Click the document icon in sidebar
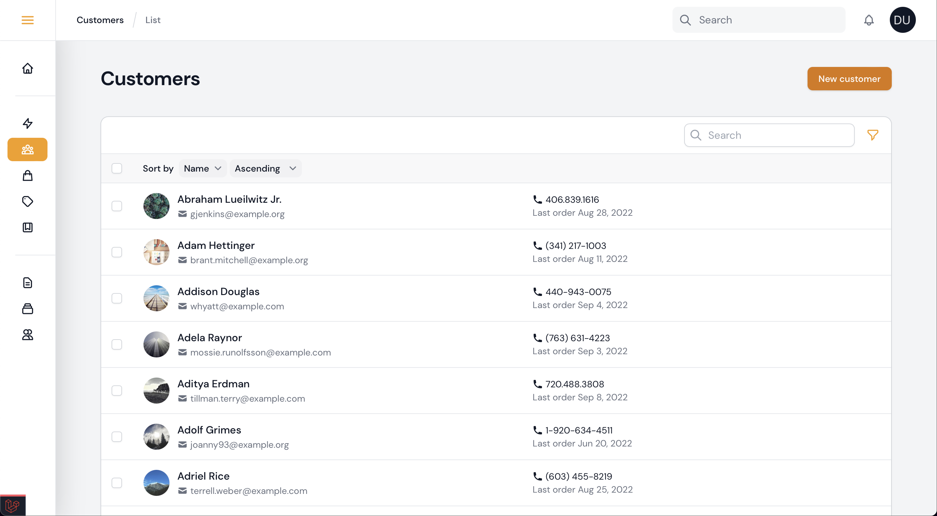This screenshot has width=937, height=516. tap(27, 283)
